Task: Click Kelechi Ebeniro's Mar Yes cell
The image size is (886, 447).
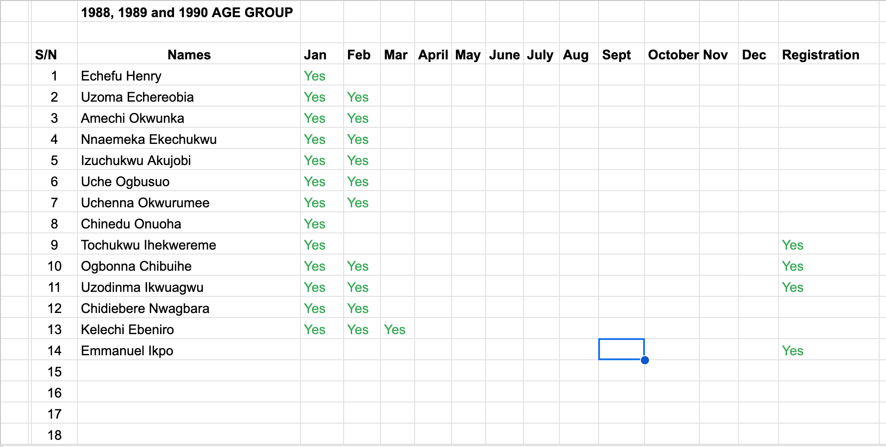Action: (x=395, y=330)
